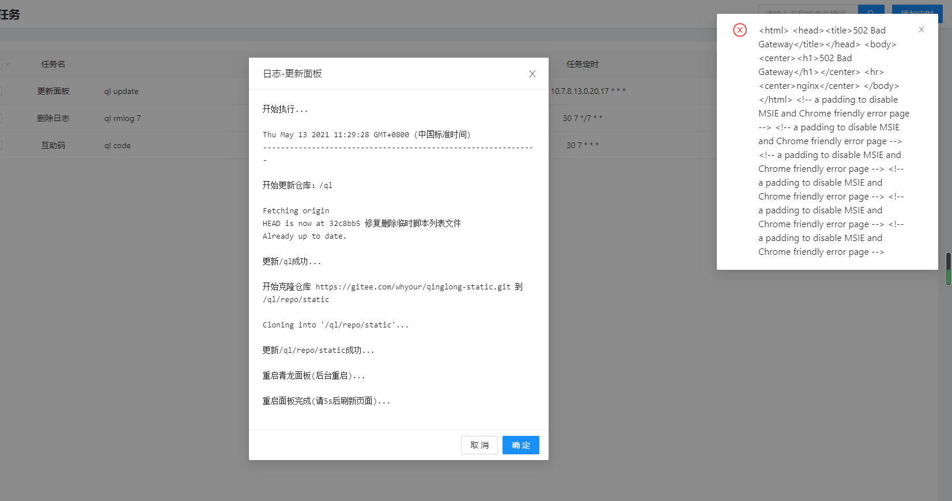Screen dimensions: 952x501
Task: Click the Fetching origin log line
Action: (x=296, y=210)
